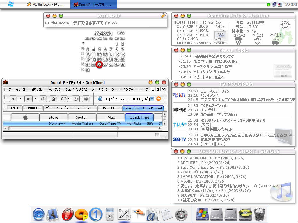Expand the address bar URL dropdown
The height and width of the screenshot is (223, 298).
coord(152,99)
